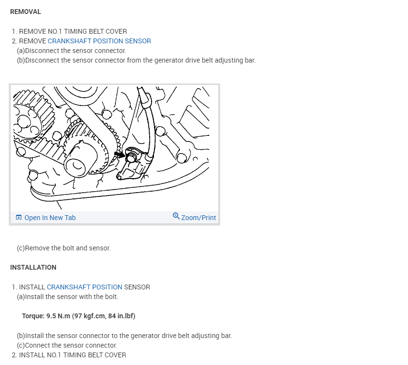The width and height of the screenshot is (408, 365).
Task: Click the black arrow pointing at sensor bolt
Action: 120,155
